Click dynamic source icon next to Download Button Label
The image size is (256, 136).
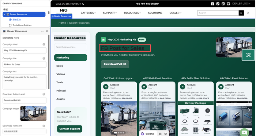(44, 94)
